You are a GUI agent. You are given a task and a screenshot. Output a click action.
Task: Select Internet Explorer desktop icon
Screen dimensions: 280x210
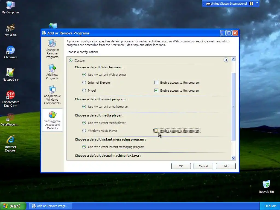(10, 144)
